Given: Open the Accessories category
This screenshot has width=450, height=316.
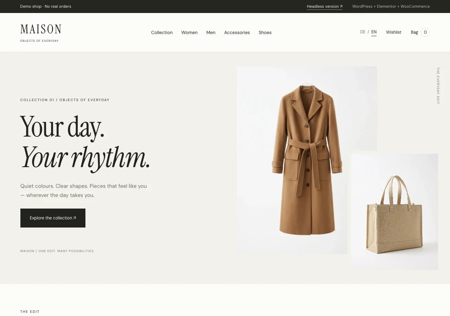Looking at the screenshot, I should click(237, 33).
